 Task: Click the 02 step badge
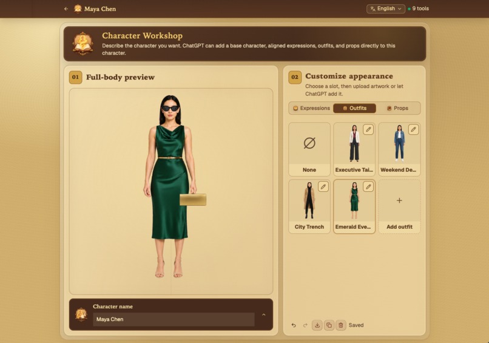[x=295, y=77]
